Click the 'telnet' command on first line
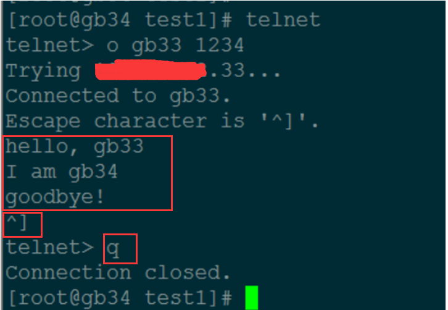Image resolution: width=448 pixels, height=310 pixels. click(x=283, y=20)
